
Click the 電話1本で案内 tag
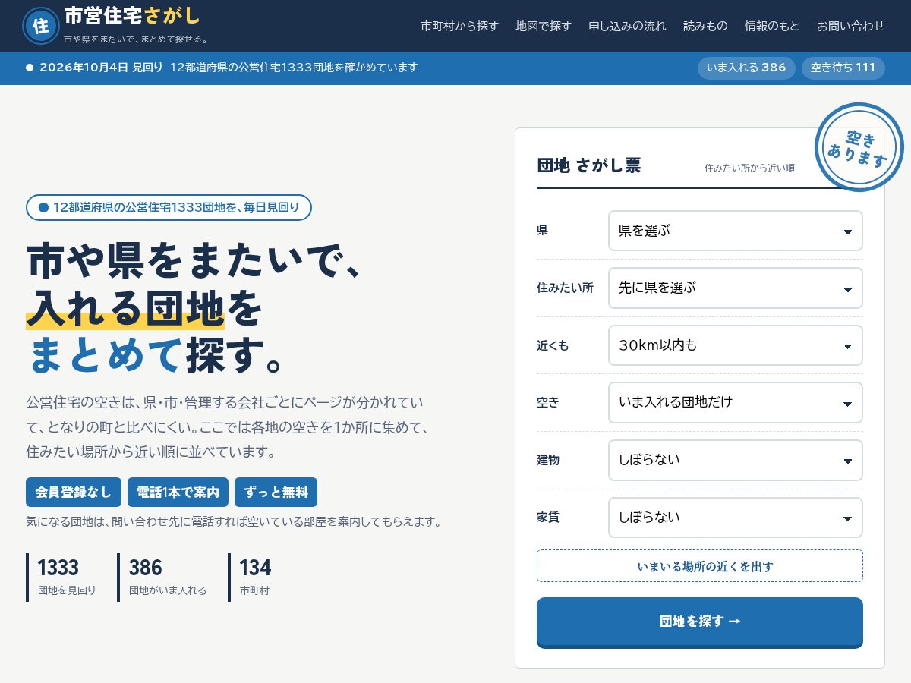pos(178,493)
